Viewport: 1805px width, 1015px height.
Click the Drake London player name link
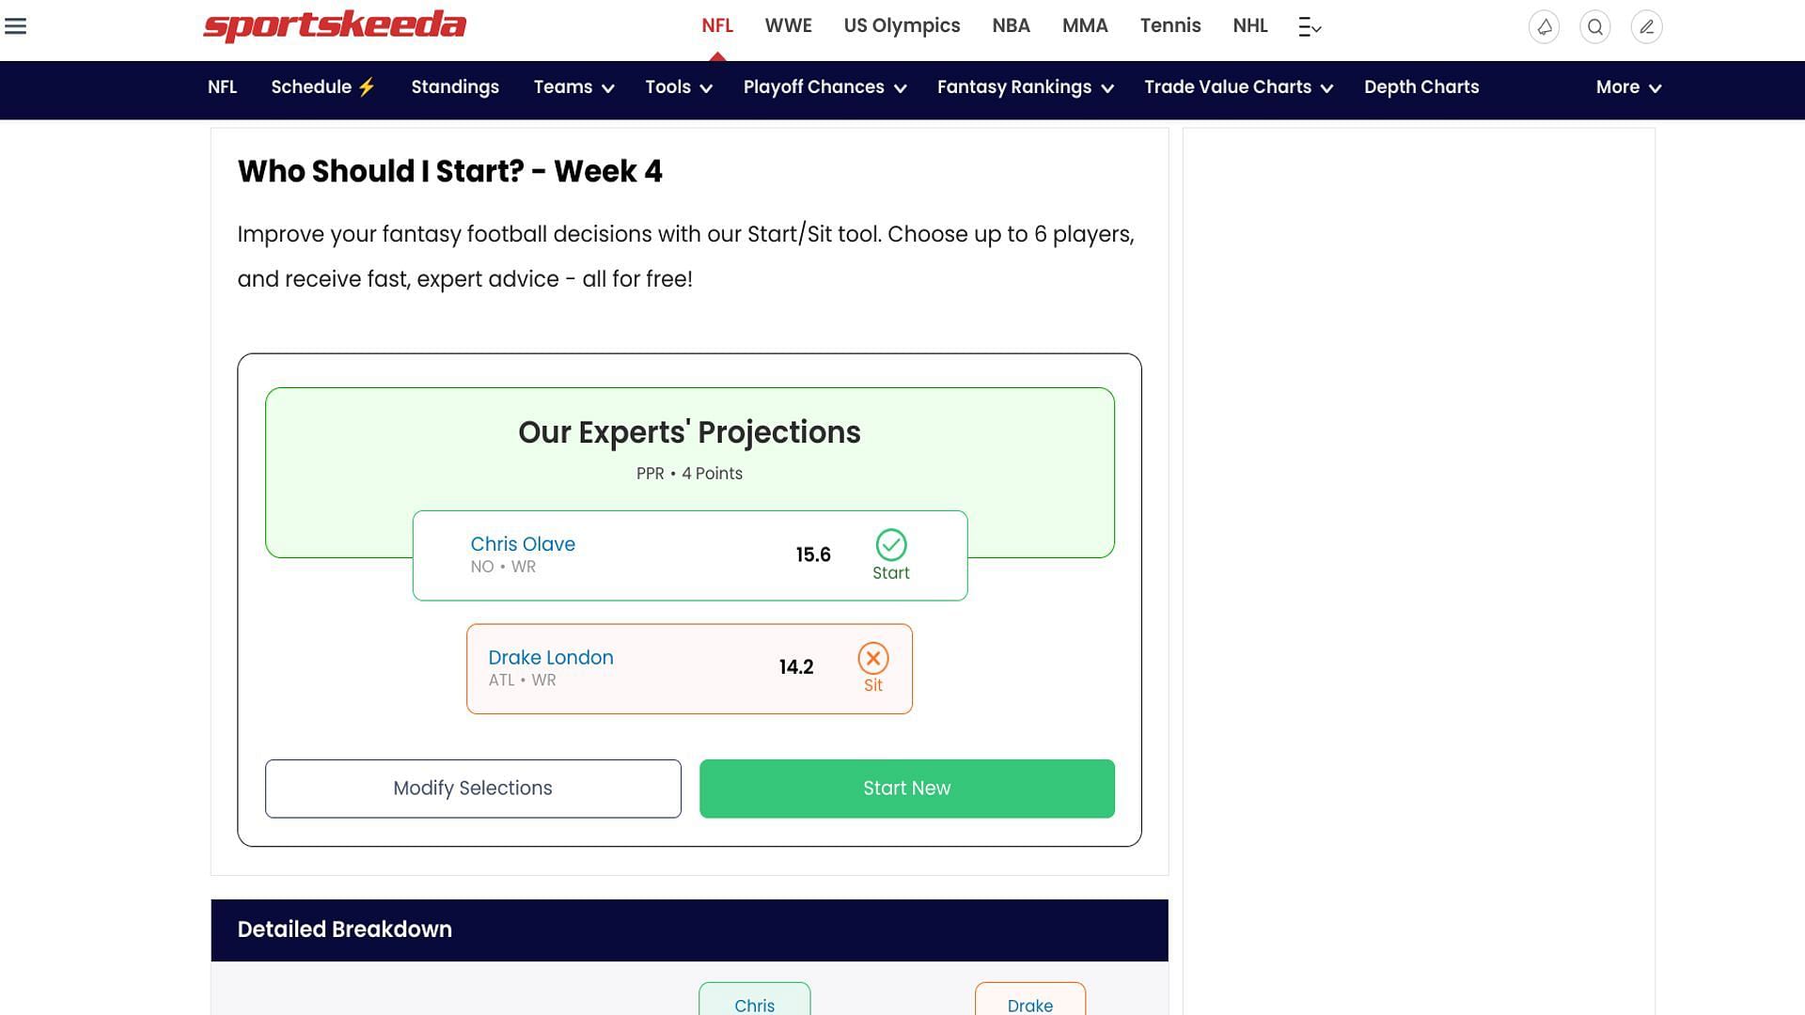click(550, 657)
